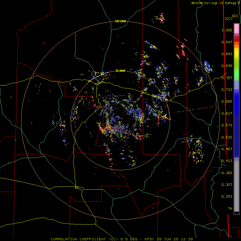Pick the green swatch near 0.840

pyautogui.click(x=236, y=64)
